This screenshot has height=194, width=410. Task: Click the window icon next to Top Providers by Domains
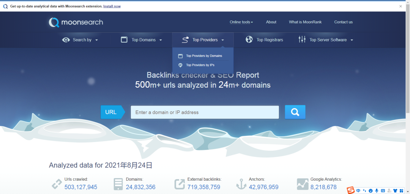coord(180,56)
